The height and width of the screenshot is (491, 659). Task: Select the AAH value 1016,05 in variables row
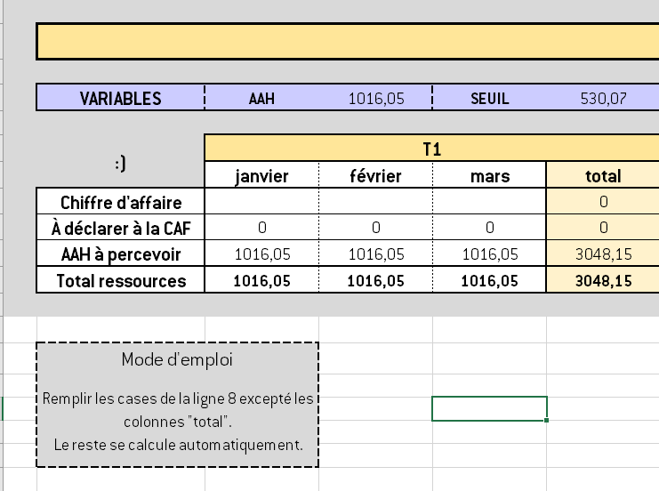[375, 98]
